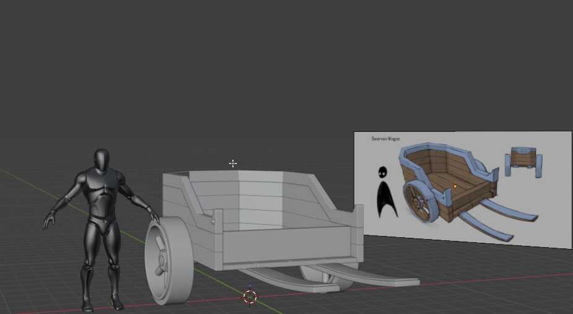Click the wagon's inner back wall
The height and width of the screenshot is (314, 573).
coord(260,197)
